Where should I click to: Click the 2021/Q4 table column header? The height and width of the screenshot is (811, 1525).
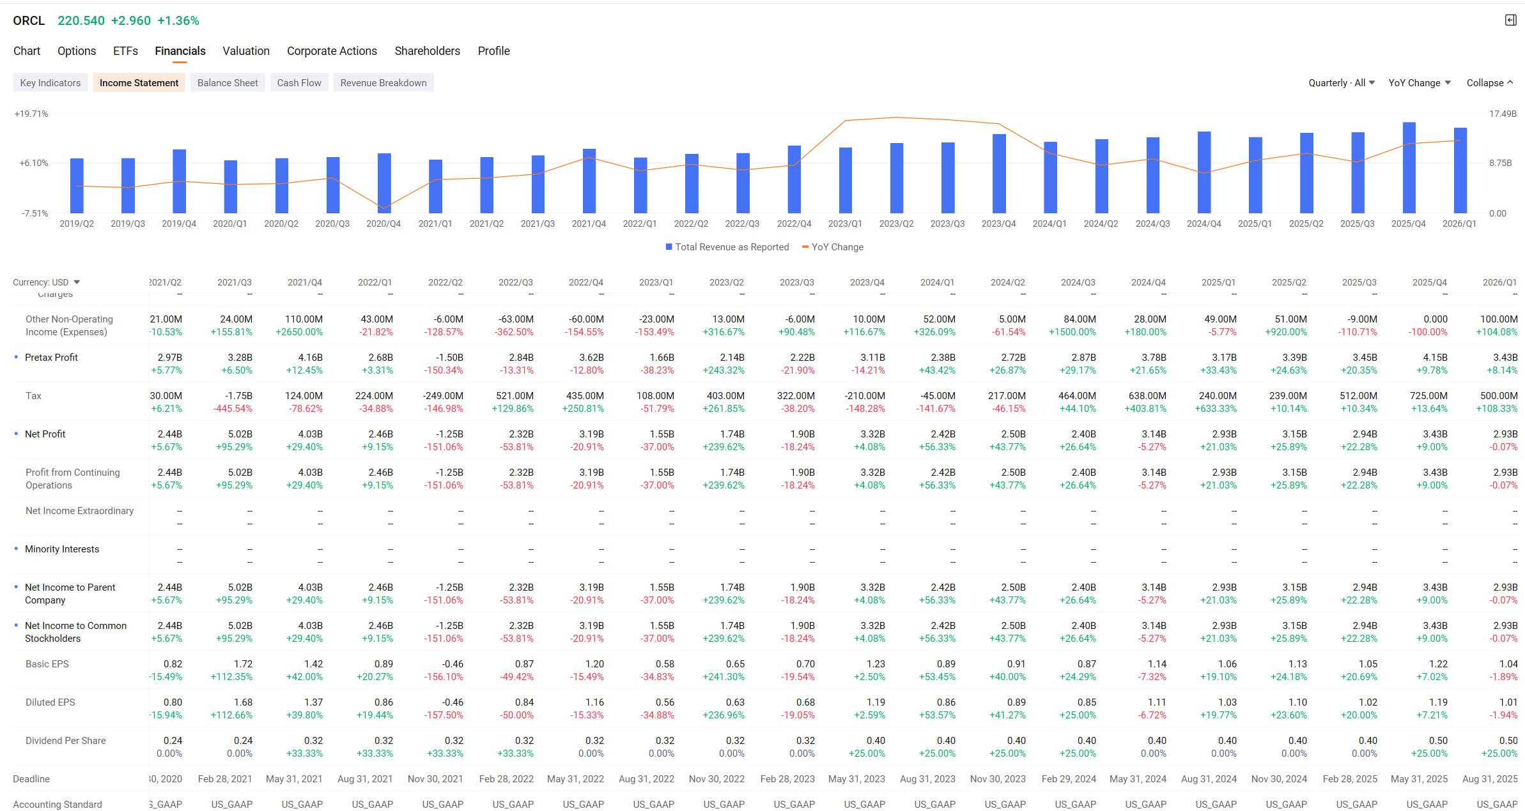(x=305, y=282)
